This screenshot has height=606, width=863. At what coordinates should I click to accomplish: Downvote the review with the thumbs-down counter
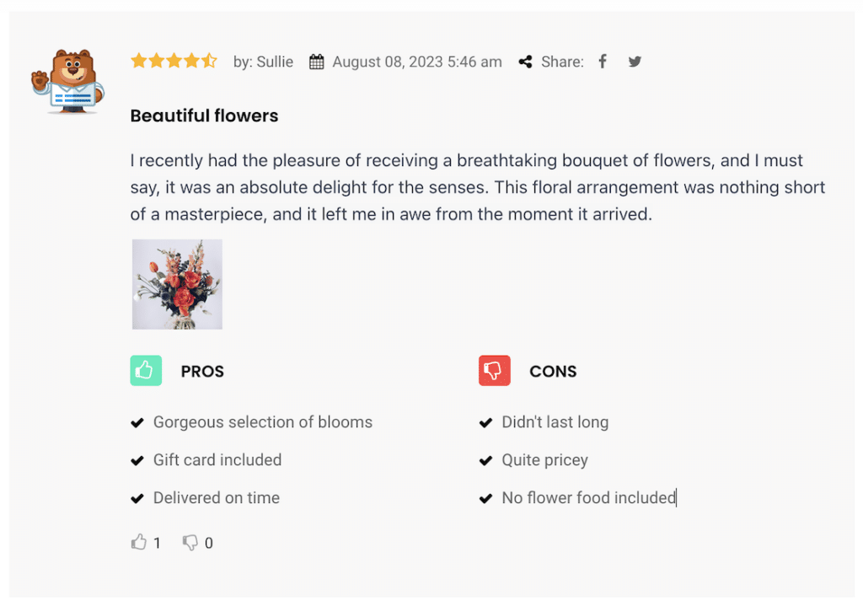point(190,543)
